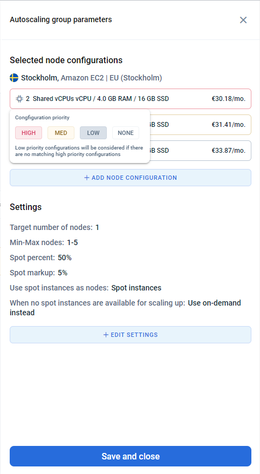The height and width of the screenshot is (474, 260).
Task: Choose LOW configuration priority
Action: pos(93,133)
